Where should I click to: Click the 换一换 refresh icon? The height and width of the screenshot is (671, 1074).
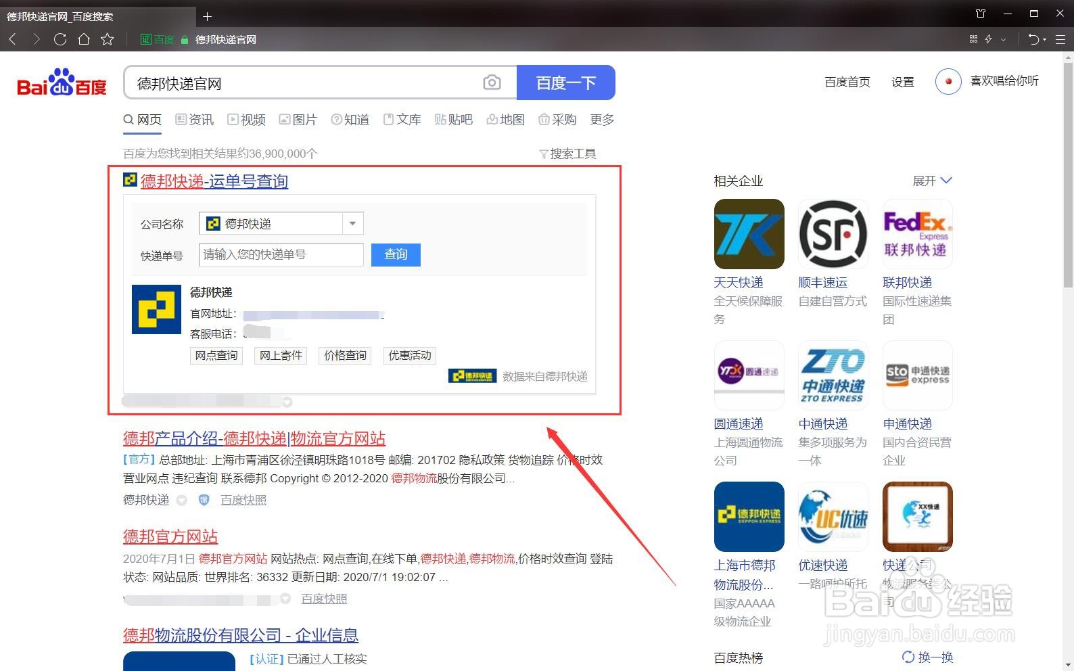pos(908,657)
